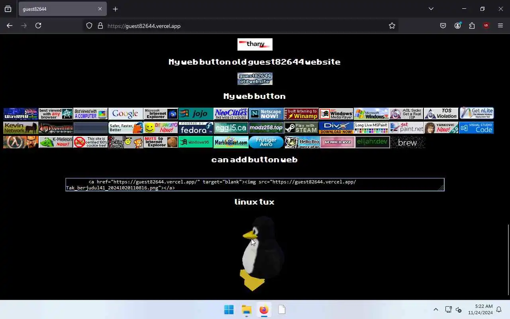Open the Google web button
510x319 pixels.
[x=126, y=114]
